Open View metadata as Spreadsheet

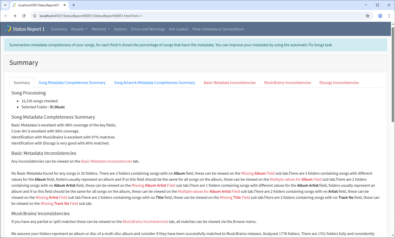tap(218, 29)
